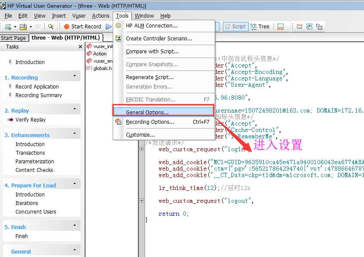Select the Action file in the list

[x=96, y=54]
